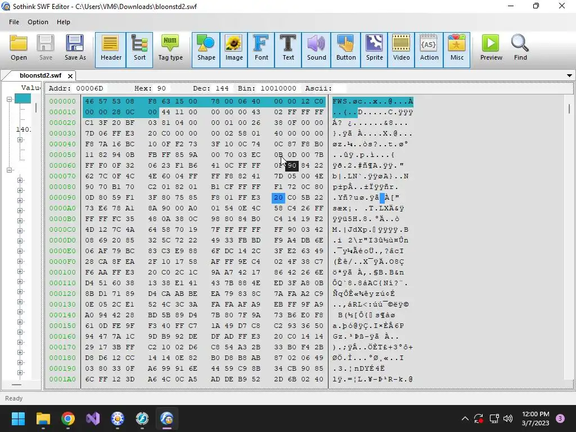Click the Video film strip icon
Viewport: 576px width, 432px height.
[401, 50]
